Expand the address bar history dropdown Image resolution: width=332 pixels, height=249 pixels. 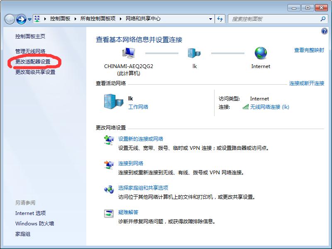coord(211,19)
